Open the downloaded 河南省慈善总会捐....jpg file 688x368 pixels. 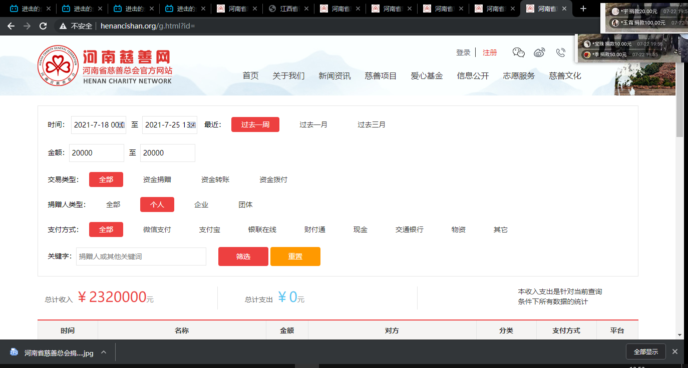(x=59, y=353)
